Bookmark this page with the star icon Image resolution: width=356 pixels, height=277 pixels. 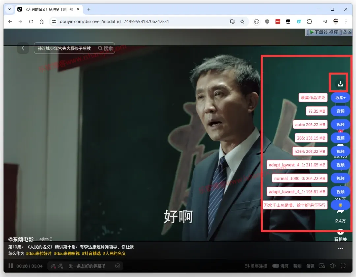[242, 21]
